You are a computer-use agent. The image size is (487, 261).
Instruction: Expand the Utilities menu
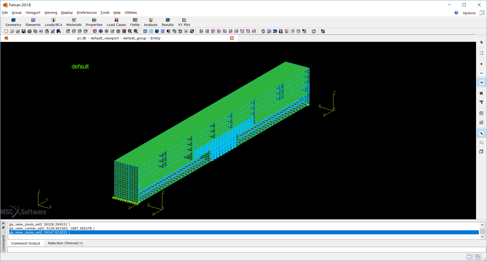point(131,13)
